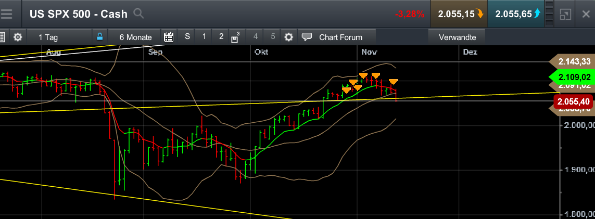Click the sell price 2.055,15 button
Image resolution: width=595 pixels, height=219 pixels.
pyautogui.click(x=459, y=15)
